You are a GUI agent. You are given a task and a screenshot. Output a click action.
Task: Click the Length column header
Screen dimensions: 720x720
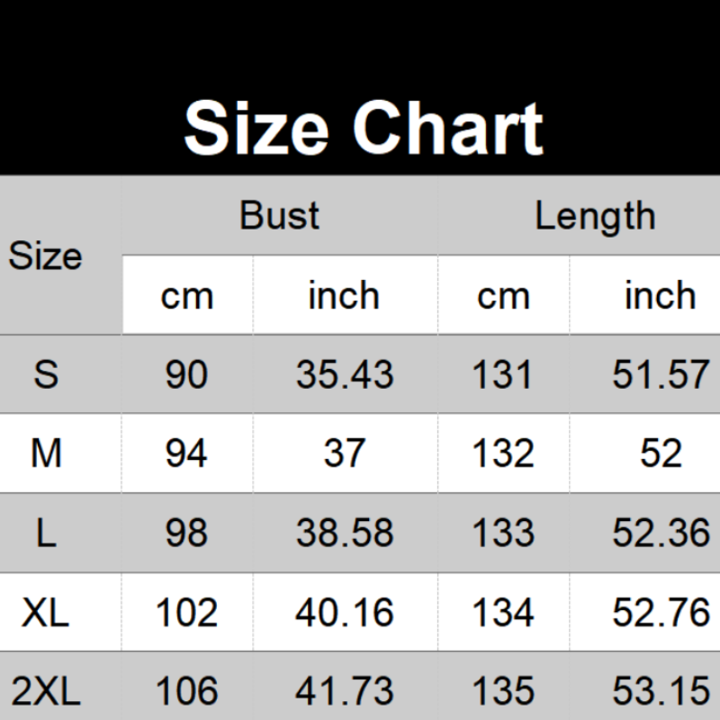[x=595, y=216]
